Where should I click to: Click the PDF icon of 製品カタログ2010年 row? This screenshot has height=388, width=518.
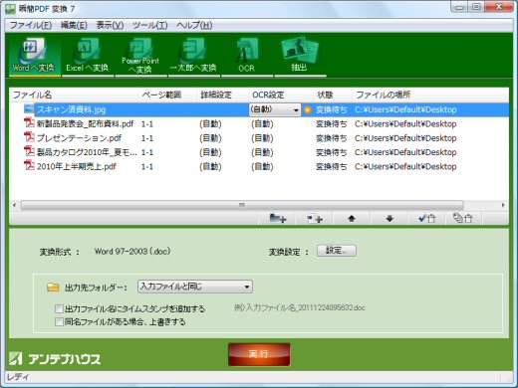(x=29, y=151)
